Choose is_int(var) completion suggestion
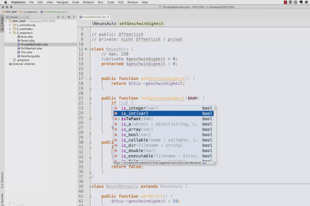This screenshot has width=310, height=206. (163, 113)
